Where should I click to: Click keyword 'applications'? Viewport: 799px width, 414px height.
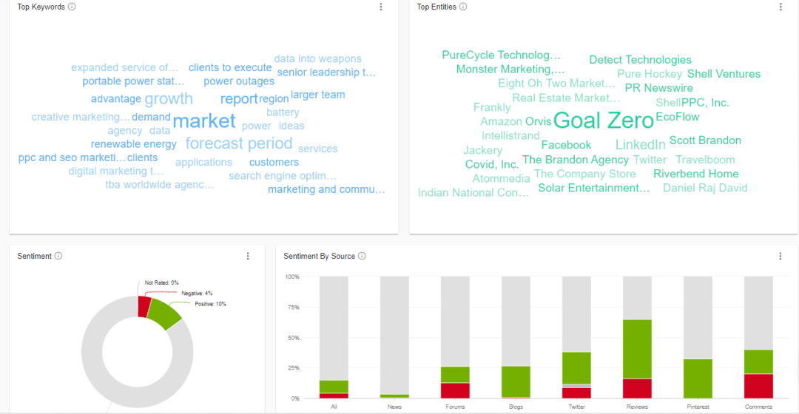(x=203, y=163)
